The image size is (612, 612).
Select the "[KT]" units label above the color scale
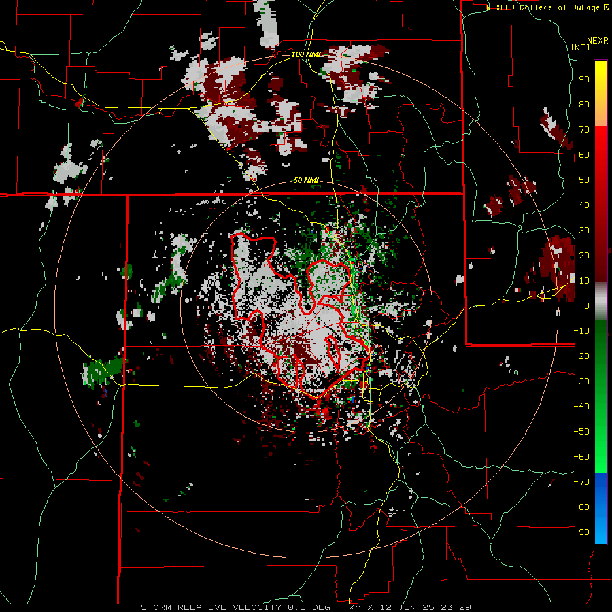(x=581, y=47)
